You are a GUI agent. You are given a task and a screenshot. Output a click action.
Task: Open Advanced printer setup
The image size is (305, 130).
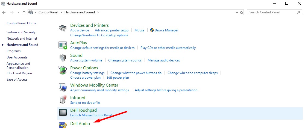point(112,30)
